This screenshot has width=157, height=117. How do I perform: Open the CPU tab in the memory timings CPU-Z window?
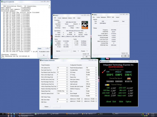(x=94, y=17)
